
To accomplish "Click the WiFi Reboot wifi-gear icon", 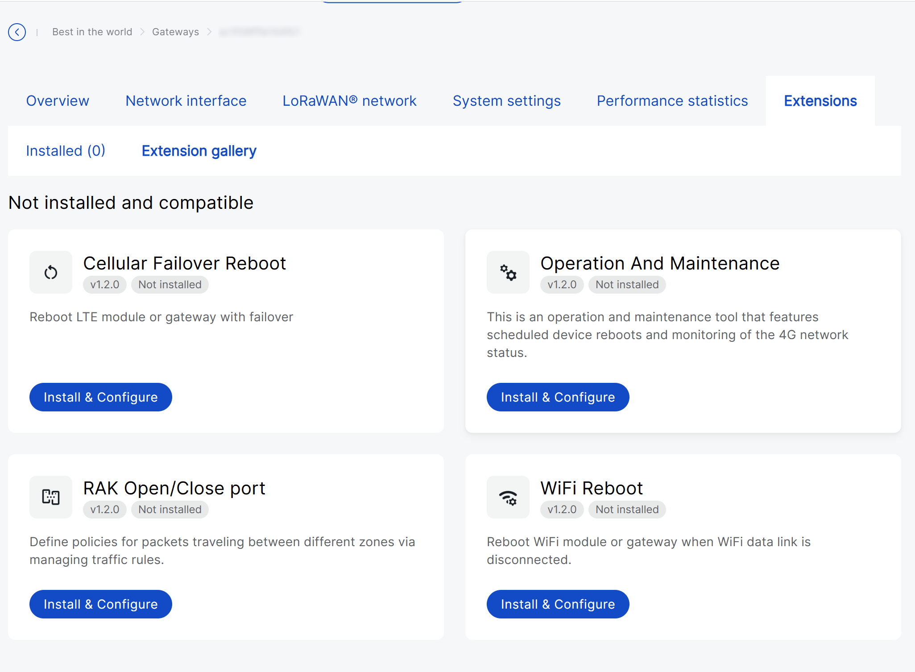I will coord(508,497).
